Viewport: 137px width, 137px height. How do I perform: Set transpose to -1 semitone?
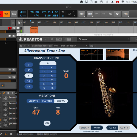tap(44, 67)
